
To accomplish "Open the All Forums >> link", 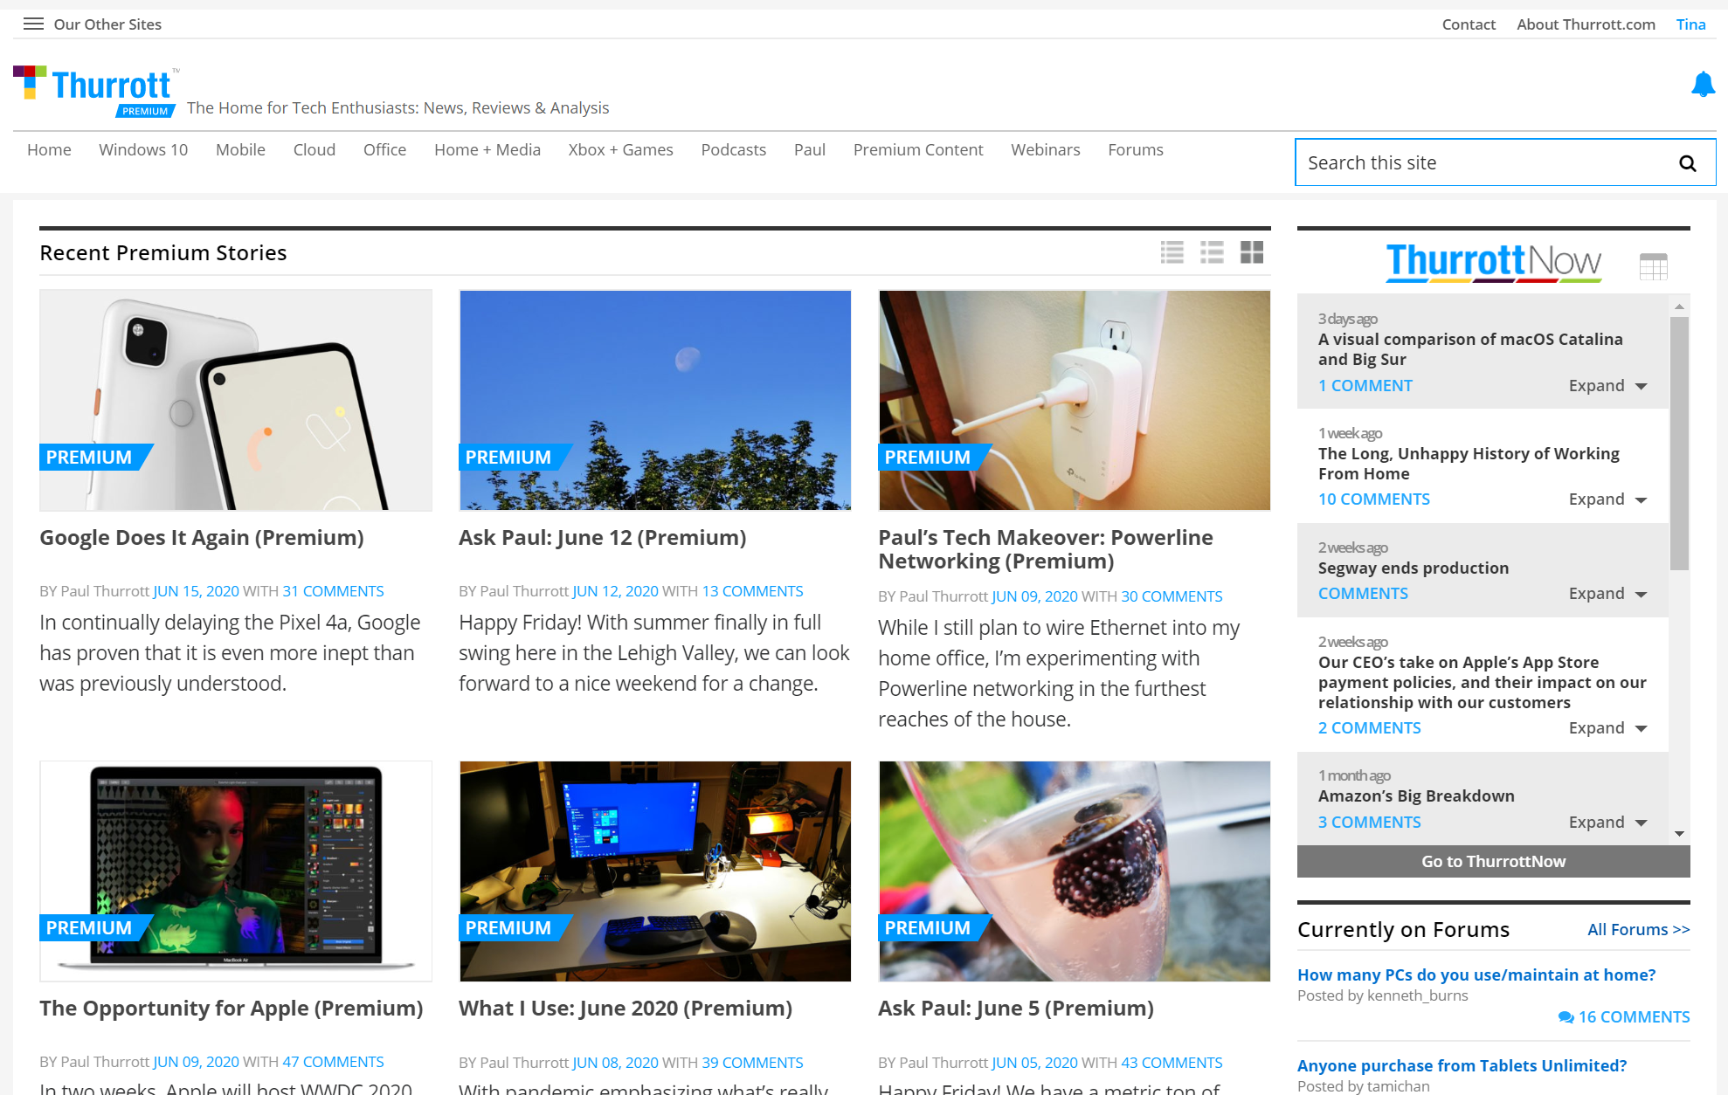I will (1638, 930).
